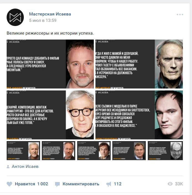Click the 112 reposts count
The image size is (192, 195).
click(118, 184)
